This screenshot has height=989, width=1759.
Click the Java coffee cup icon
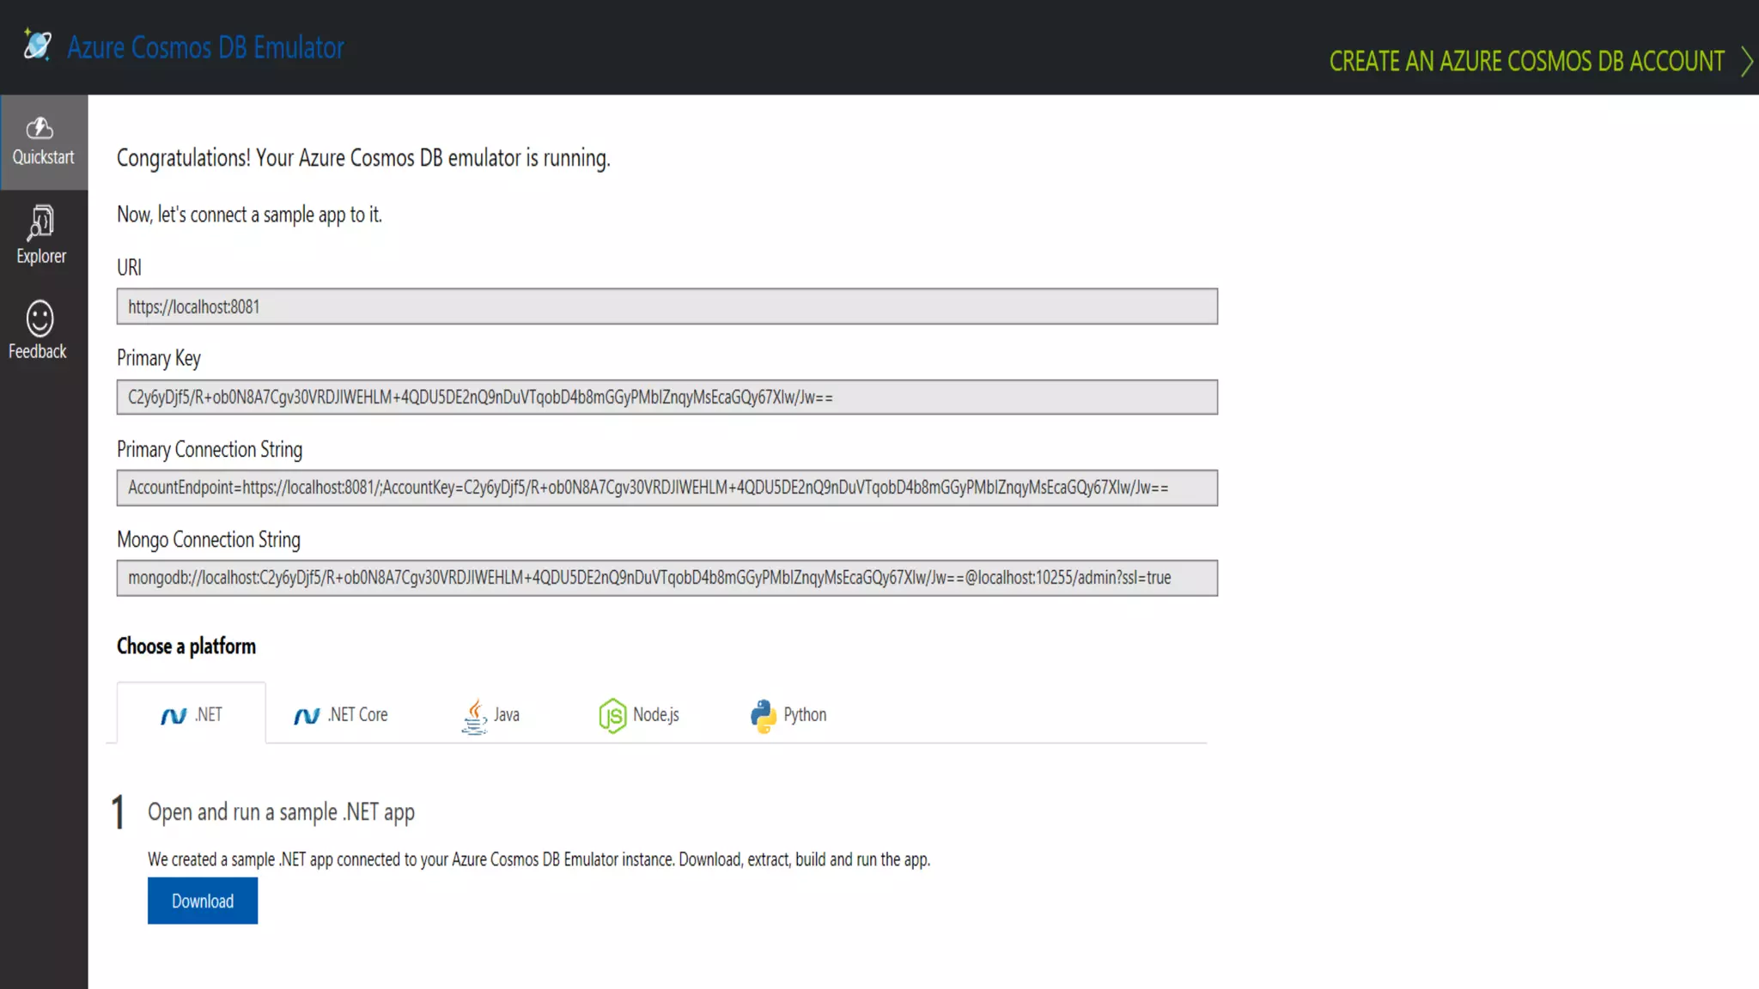pos(474,716)
